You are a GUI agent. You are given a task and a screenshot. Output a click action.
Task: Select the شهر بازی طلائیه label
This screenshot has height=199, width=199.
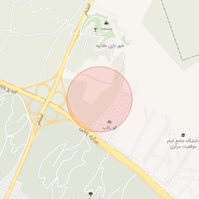110,46
